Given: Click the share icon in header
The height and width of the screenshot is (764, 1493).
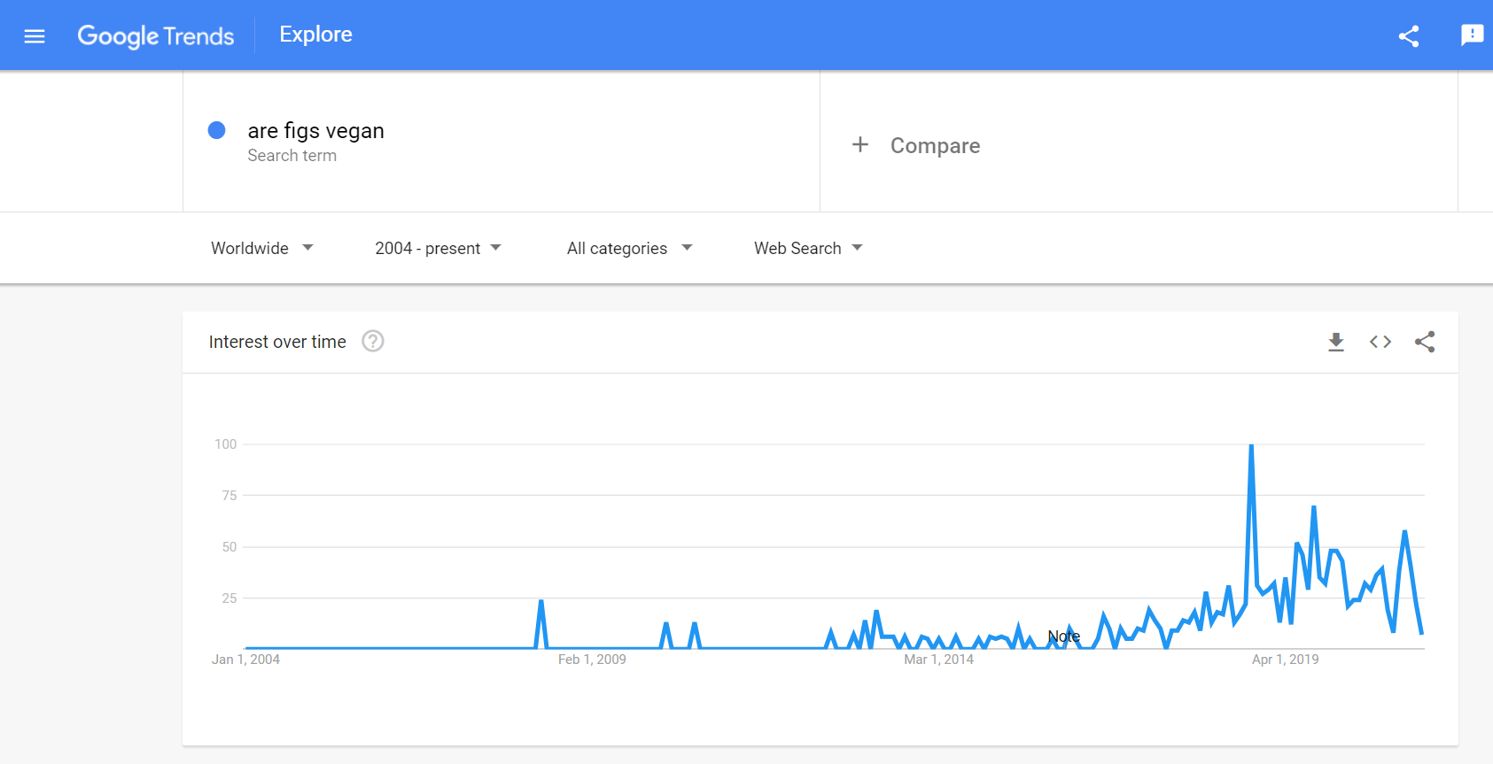Looking at the screenshot, I should pos(1409,36).
